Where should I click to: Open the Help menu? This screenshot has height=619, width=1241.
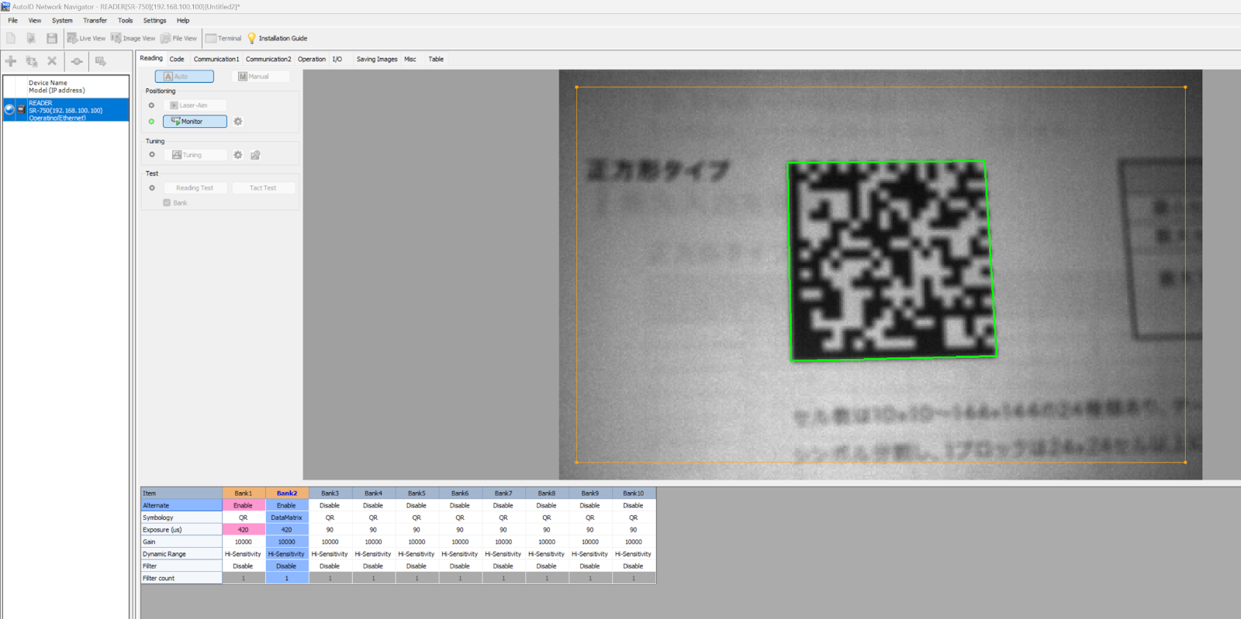tap(183, 21)
